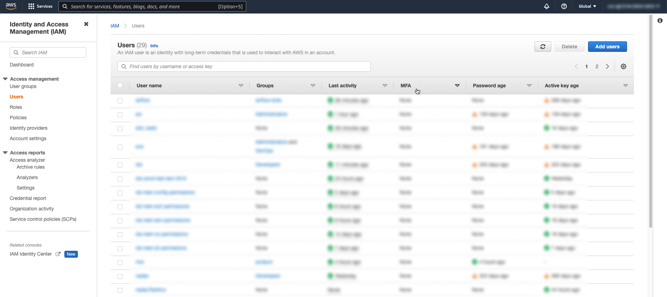Open the Services grid menu
Image resolution: width=667 pixels, height=297 pixels.
click(40, 6)
